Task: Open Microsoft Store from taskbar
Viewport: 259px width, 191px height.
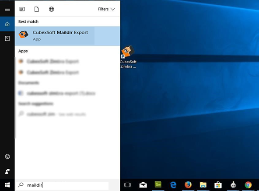Action: pos(218,185)
